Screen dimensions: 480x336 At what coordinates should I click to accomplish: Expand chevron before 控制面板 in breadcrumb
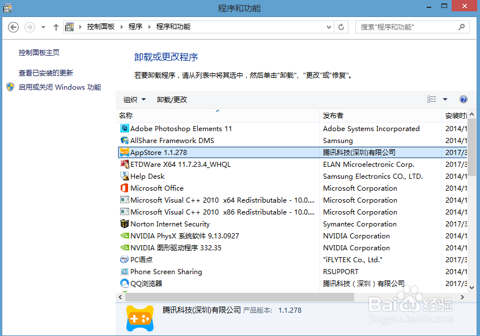80,27
